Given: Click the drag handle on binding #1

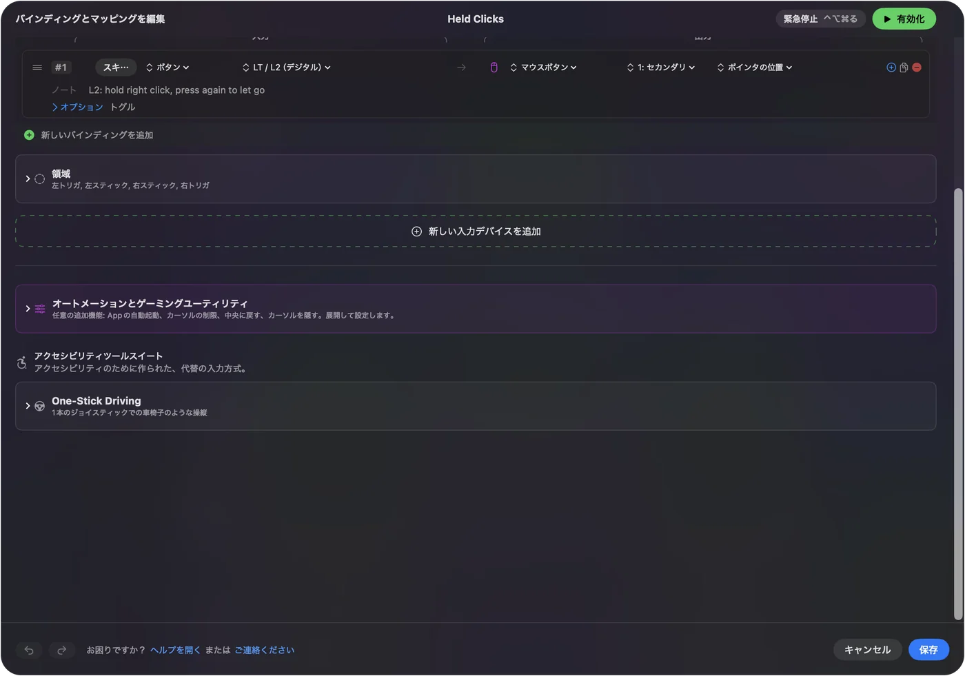Looking at the screenshot, I should point(37,68).
